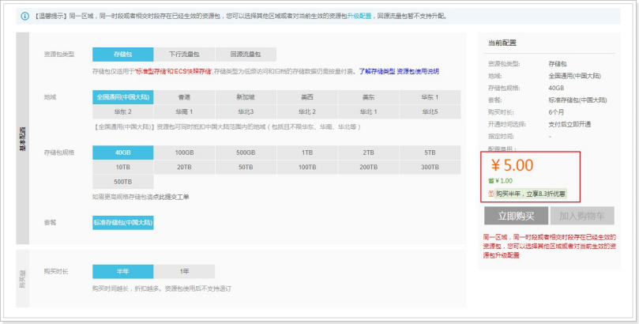Select the 100GB storage package size
This screenshot has height=324, width=639.
pos(184,153)
